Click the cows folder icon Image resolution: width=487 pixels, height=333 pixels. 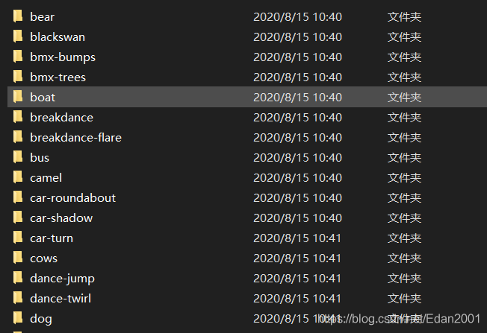(x=18, y=258)
